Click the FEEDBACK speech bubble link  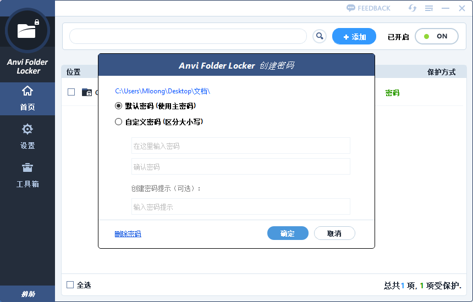coord(369,8)
